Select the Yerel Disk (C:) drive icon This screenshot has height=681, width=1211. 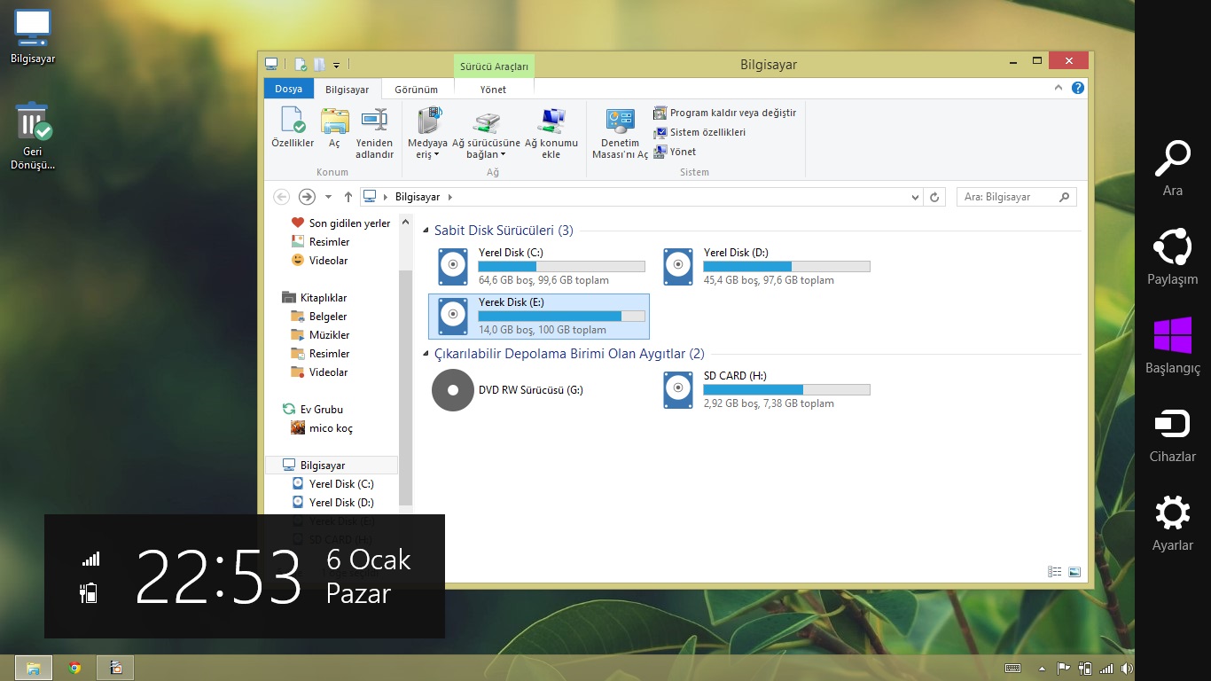[x=453, y=266]
